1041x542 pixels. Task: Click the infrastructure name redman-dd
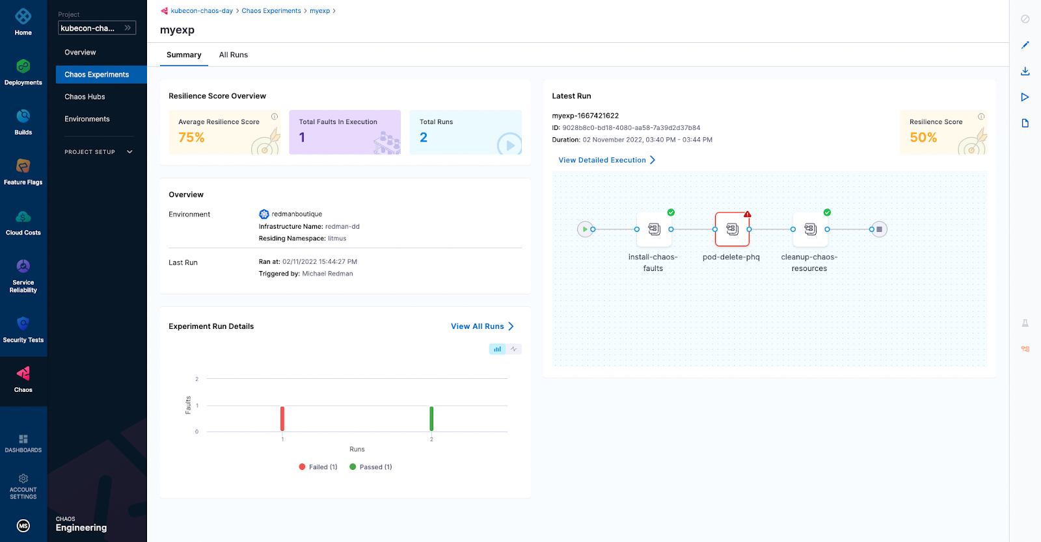(342, 226)
